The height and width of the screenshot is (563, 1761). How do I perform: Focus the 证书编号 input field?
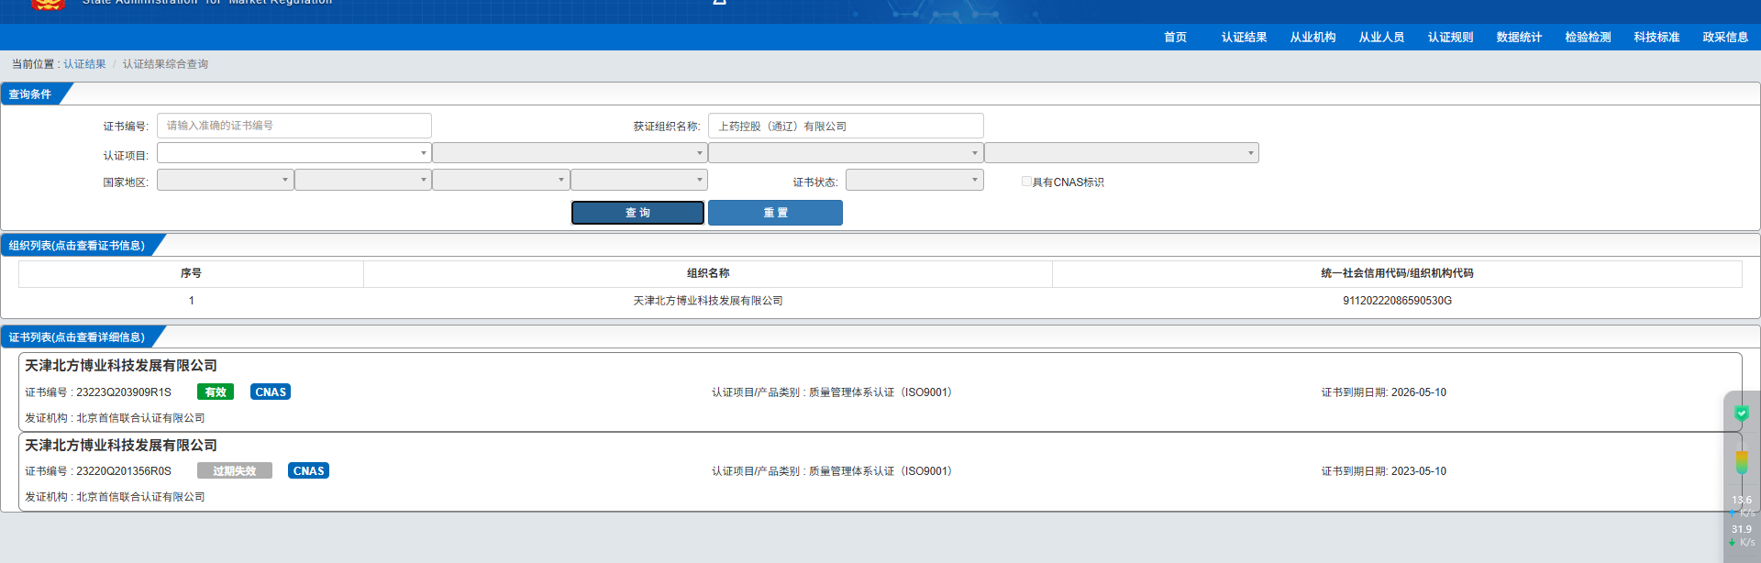pos(294,126)
